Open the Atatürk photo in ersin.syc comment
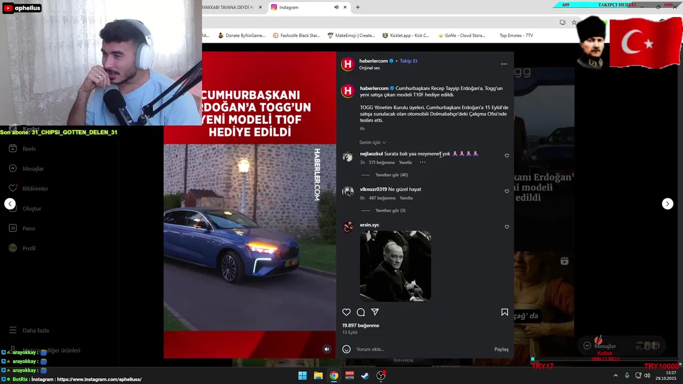683x384 pixels. pyautogui.click(x=395, y=266)
